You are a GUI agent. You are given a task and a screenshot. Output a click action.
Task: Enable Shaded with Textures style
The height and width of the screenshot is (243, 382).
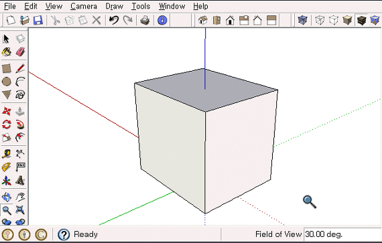click(x=361, y=20)
